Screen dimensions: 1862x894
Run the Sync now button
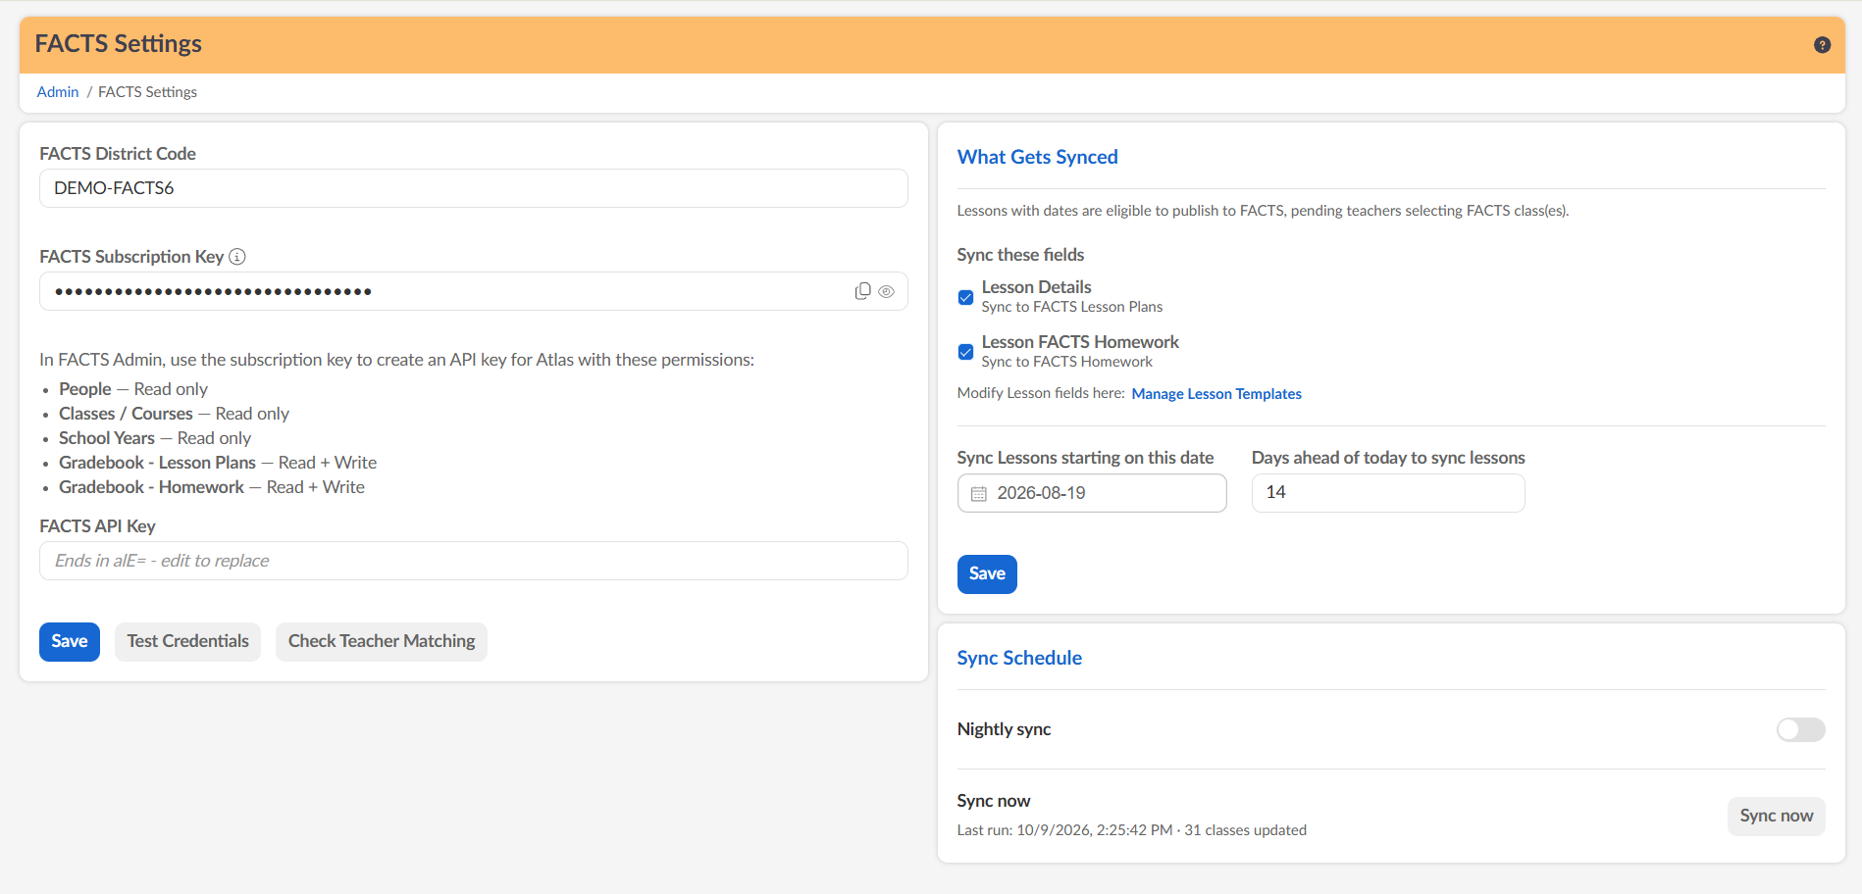coord(1776,817)
